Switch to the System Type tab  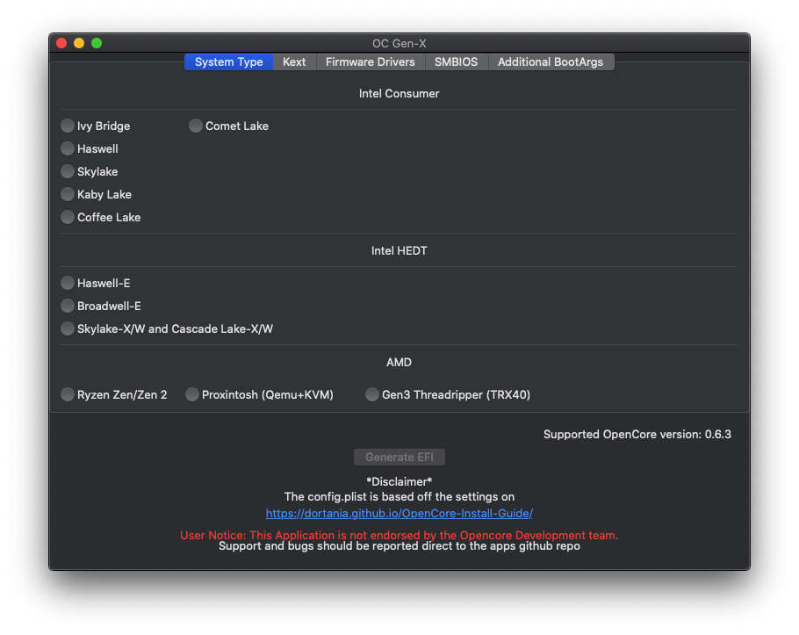point(229,62)
